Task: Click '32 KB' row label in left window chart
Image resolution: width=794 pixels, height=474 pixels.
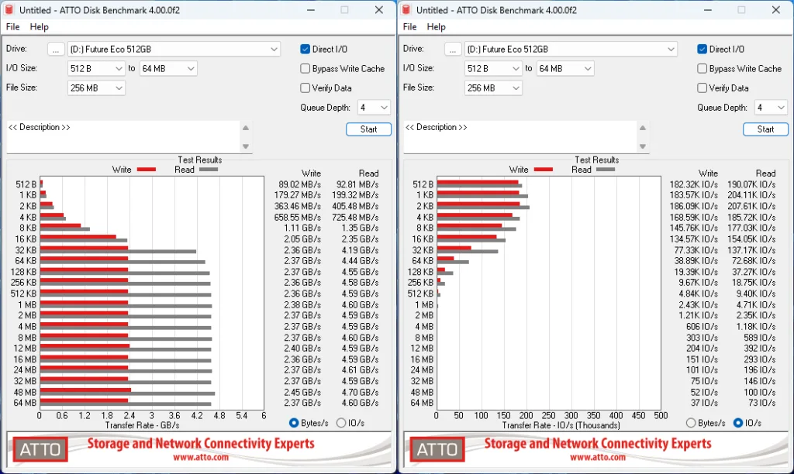Action: (26, 250)
